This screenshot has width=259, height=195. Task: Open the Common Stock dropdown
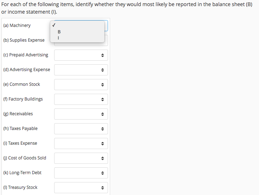tap(81, 84)
